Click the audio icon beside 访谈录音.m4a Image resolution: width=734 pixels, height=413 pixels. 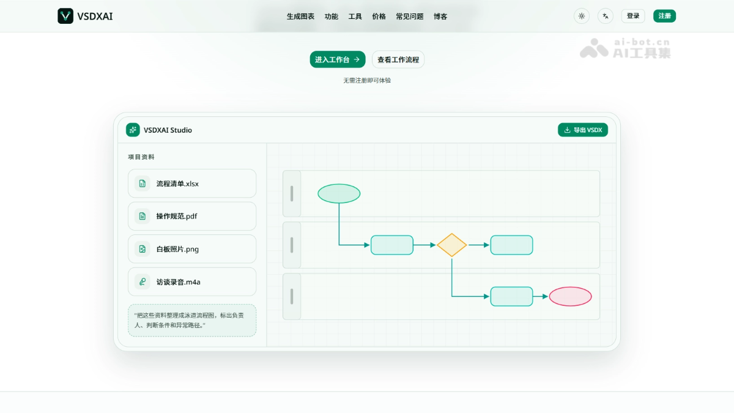[x=143, y=282]
